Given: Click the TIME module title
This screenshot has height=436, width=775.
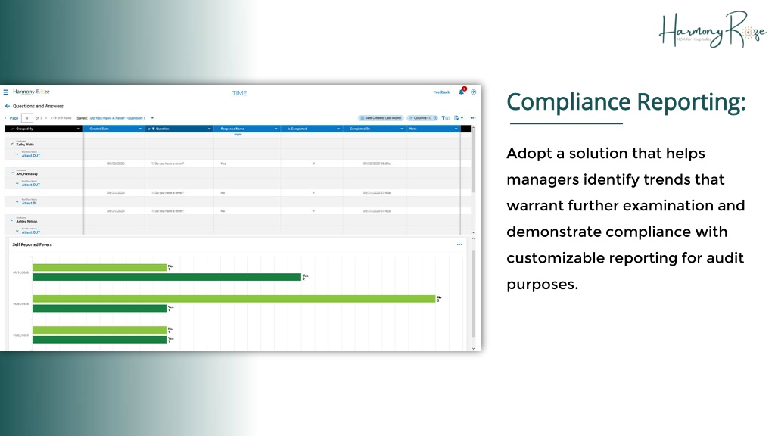Looking at the screenshot, I should tap(240, 93).
